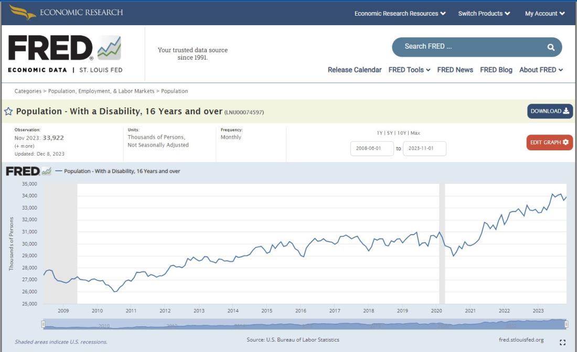Screen dimensions: 577x352
Task: Click the Economic Research eagle logo
Action: [x=22, y=12]
